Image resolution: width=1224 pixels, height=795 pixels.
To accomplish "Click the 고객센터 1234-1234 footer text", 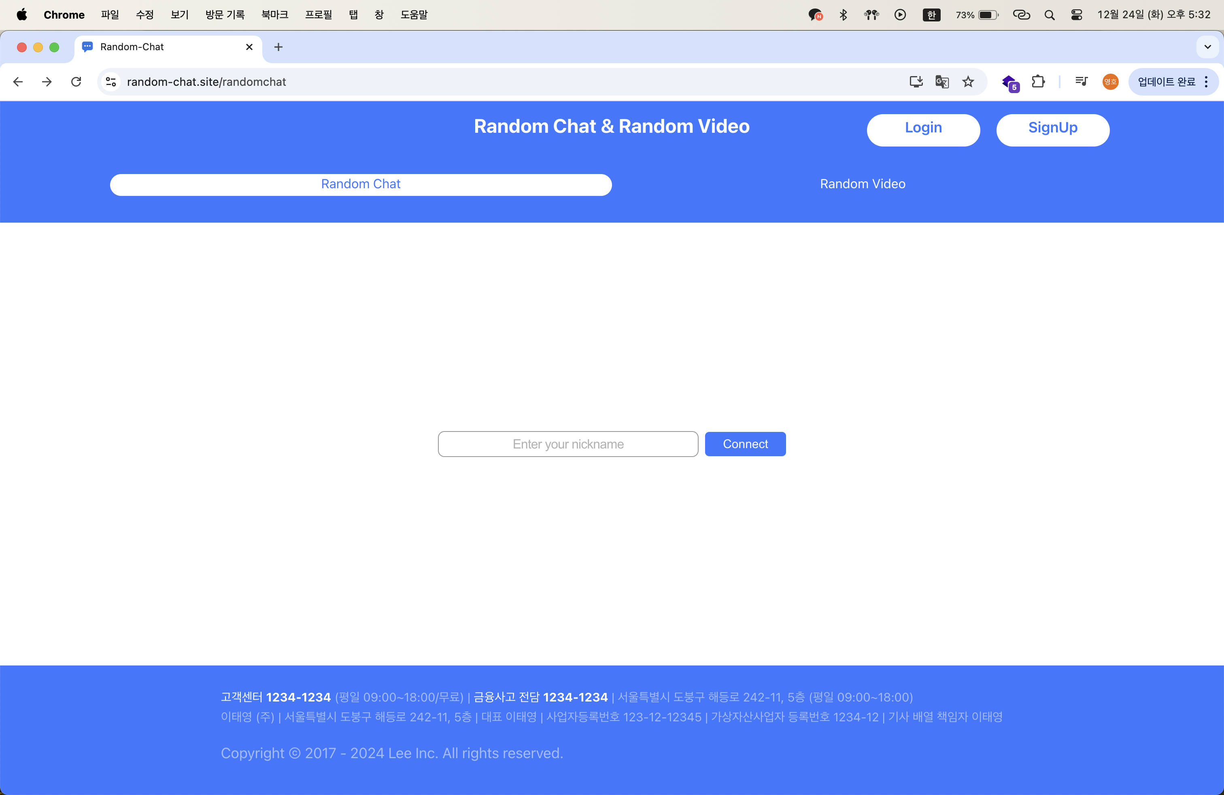I will coord(276,697).
